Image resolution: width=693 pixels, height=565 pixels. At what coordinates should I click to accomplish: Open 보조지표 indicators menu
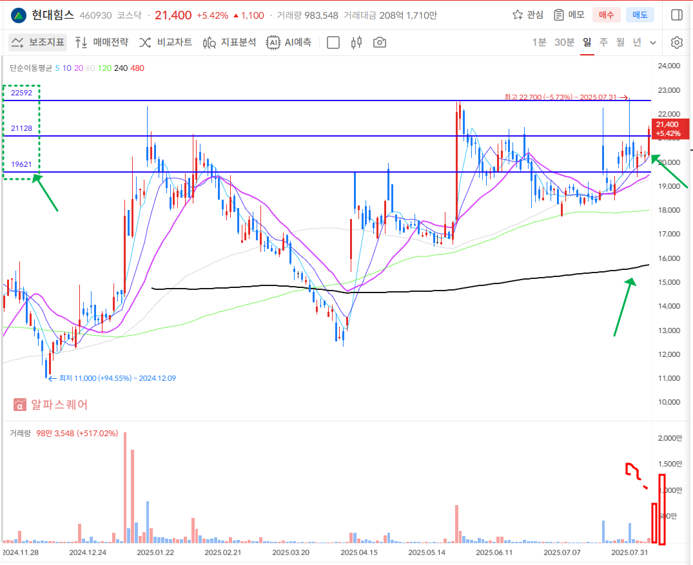38,43
